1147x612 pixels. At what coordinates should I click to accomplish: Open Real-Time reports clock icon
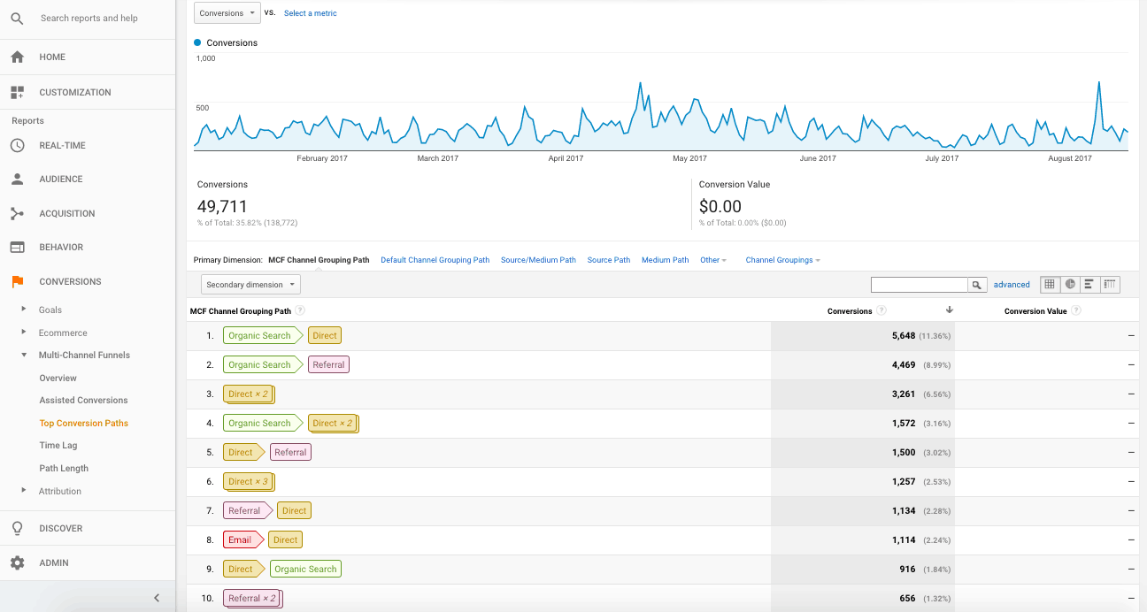[x=17, y=145]
